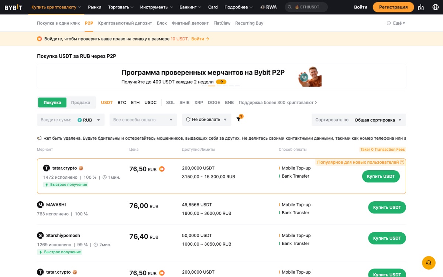Select the DOGE coin tab
The width and height of the screenshot is (443, 277).
click(214, 103)
